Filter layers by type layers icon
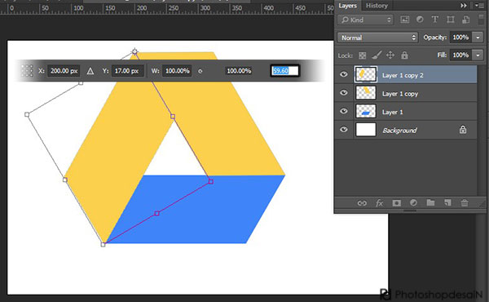Viewport: 489px width, 302px height. pyautogui.click(x=434, y=20)
